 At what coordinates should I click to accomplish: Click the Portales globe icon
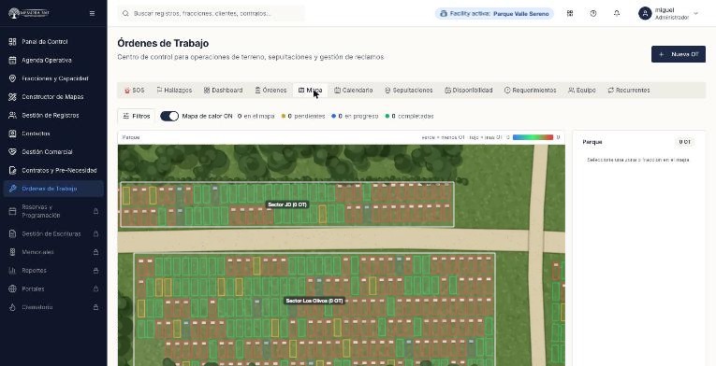[13, 289]
